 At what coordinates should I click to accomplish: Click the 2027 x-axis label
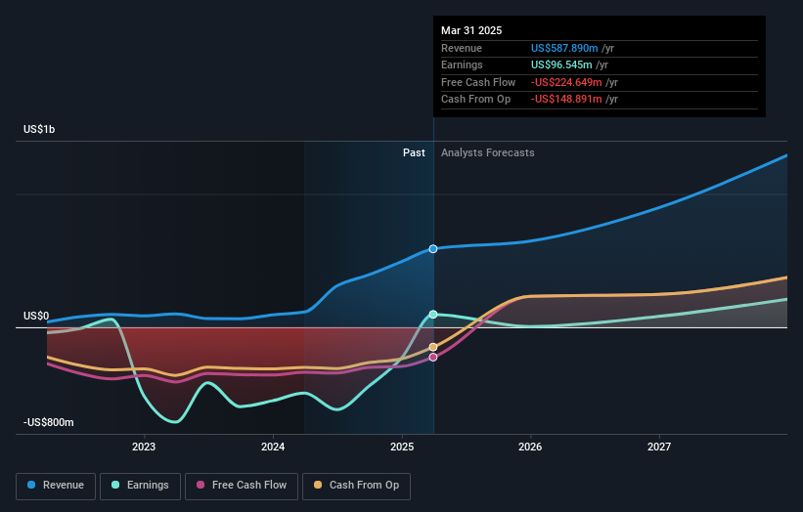[x=659, y=447]
